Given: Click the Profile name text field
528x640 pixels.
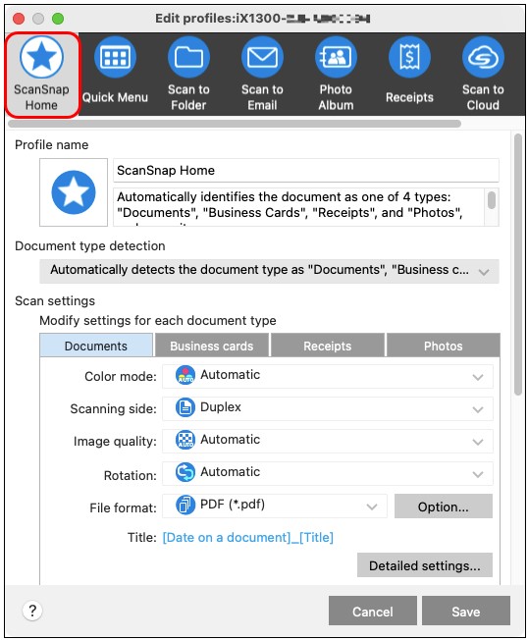Looking at the screenshot, I should pyautogui.click(x=305, y=170).
